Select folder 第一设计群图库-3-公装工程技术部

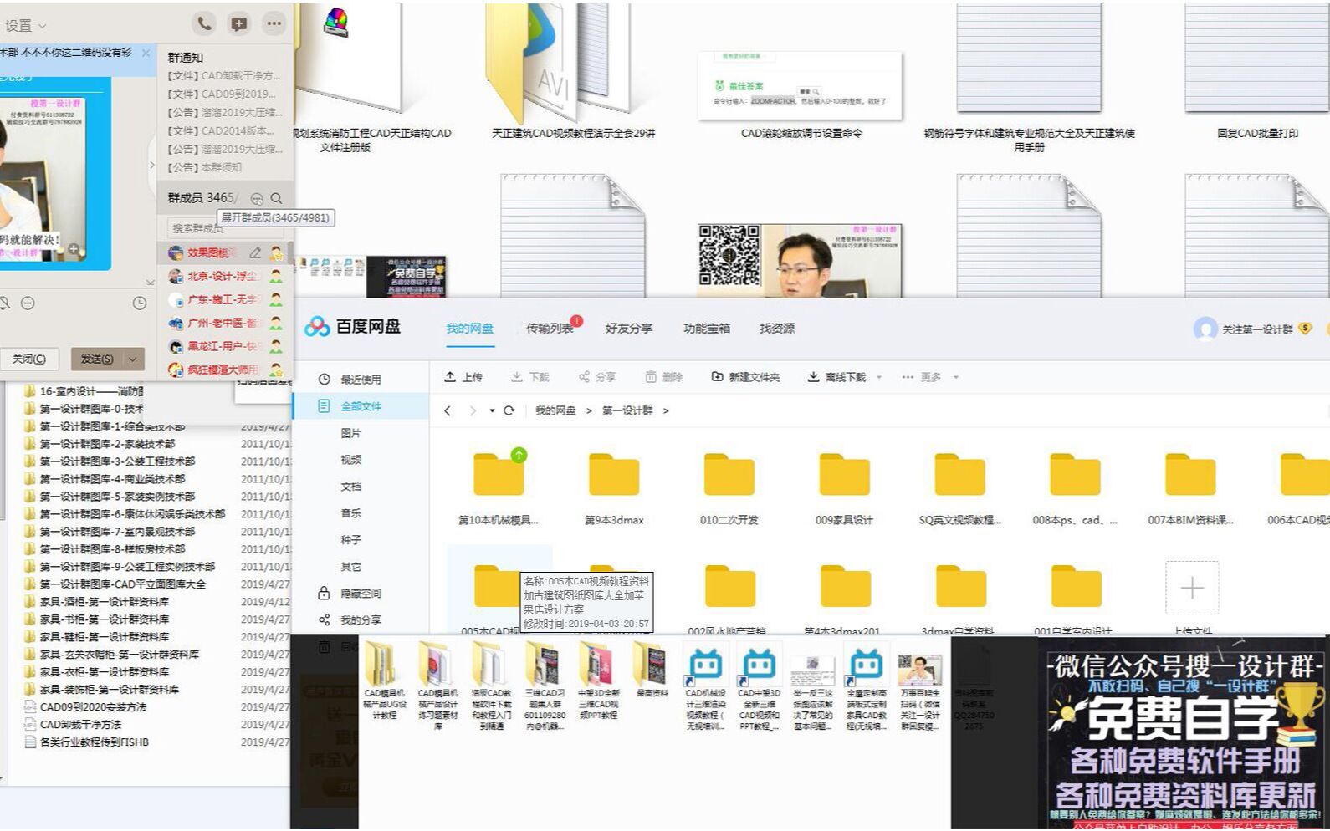click(117, 461)
